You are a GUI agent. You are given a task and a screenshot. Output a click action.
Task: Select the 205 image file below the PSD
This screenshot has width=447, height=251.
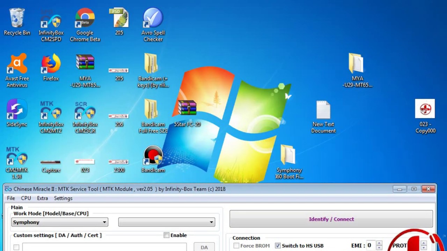[119, 74]
